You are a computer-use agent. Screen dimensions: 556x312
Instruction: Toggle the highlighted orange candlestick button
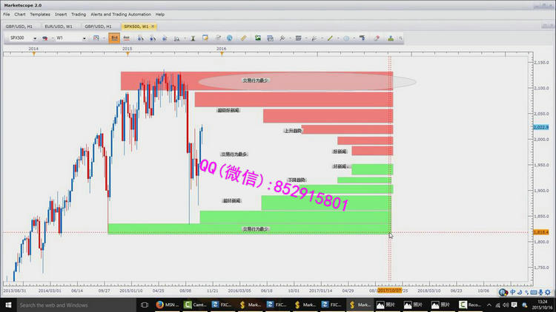(x=114, y=38)
